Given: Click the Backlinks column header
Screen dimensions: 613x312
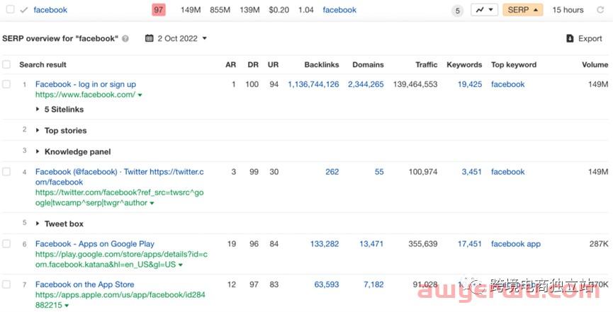Looking at the screenshot, I should coord(321,65).
